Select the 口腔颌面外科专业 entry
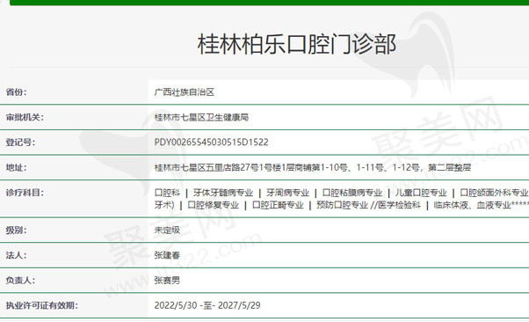529x322 pixels. click(494, 193)
